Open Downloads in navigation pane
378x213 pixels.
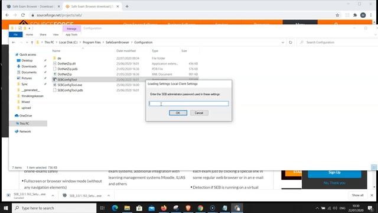point(29,66)
